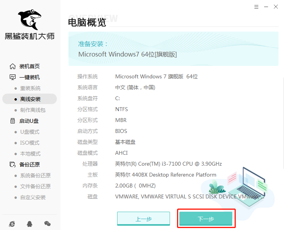The width and height of the screenshot is (284, 230).
Task: Click the USB drive icon beside 启动U盘
Action: (12, 121)
